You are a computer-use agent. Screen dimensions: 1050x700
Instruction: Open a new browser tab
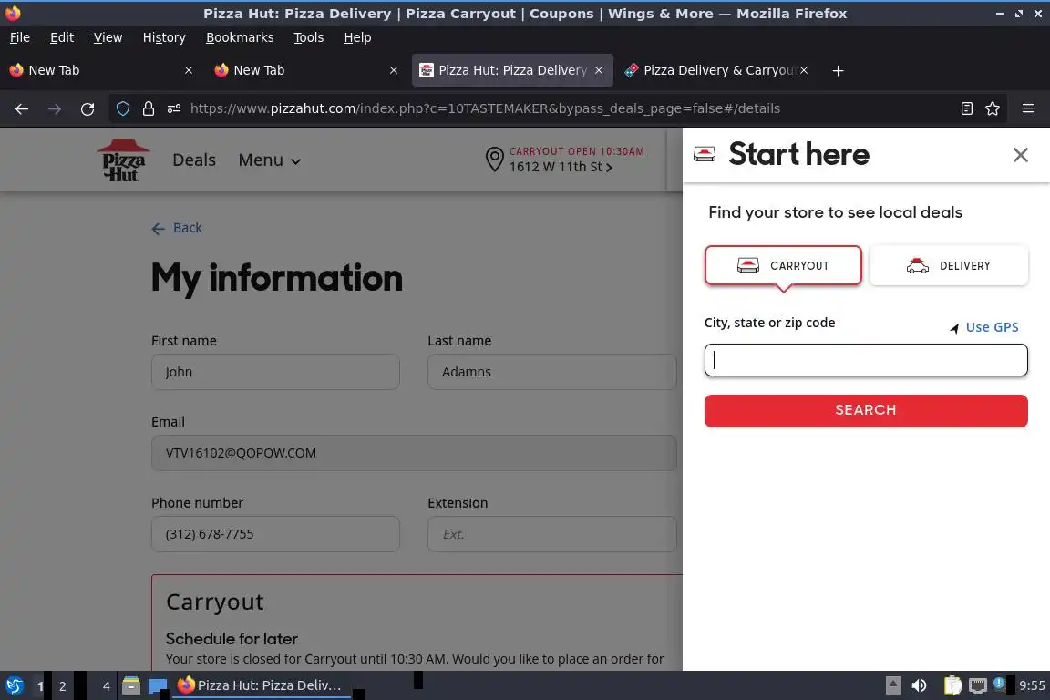838,70
